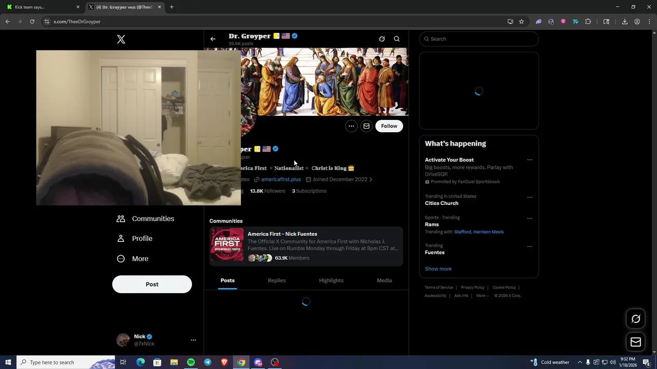Open Microsoft Edge from the taskbar
Viewport: 657px width, 369px height.
pyautogui.click(x=141, y=362)
